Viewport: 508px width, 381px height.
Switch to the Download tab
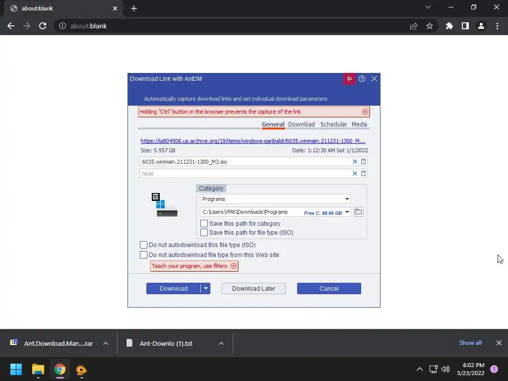302,125
